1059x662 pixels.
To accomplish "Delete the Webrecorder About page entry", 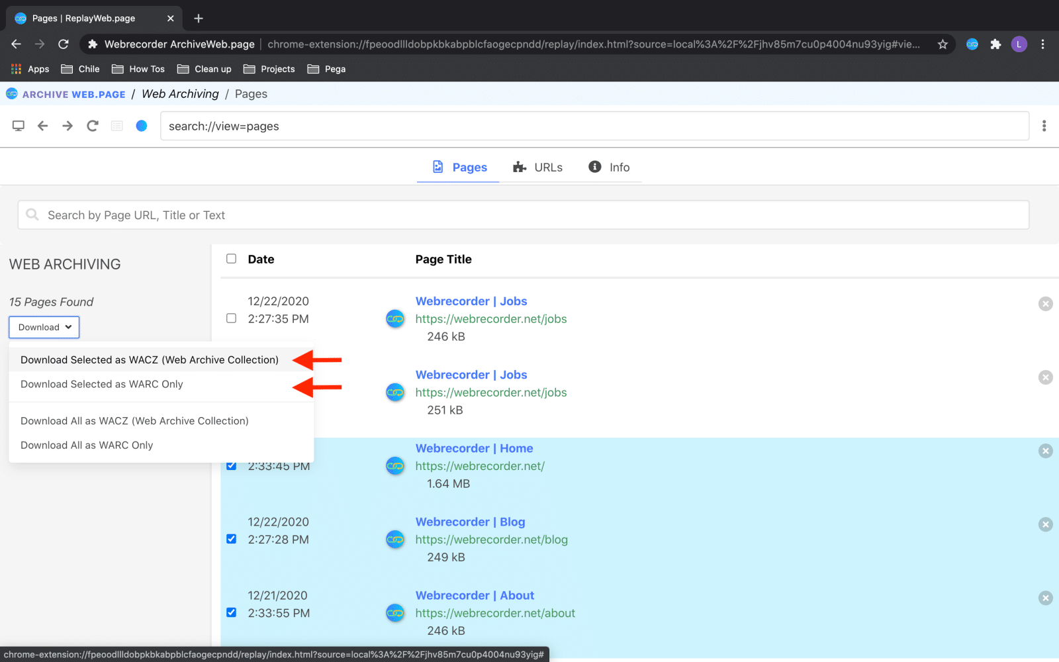I will click(x=1046, y=598).
